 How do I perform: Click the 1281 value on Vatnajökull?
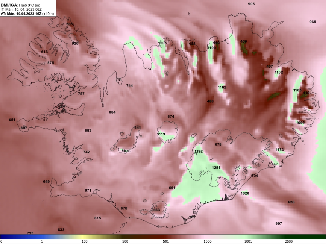(x=216, y=168)
